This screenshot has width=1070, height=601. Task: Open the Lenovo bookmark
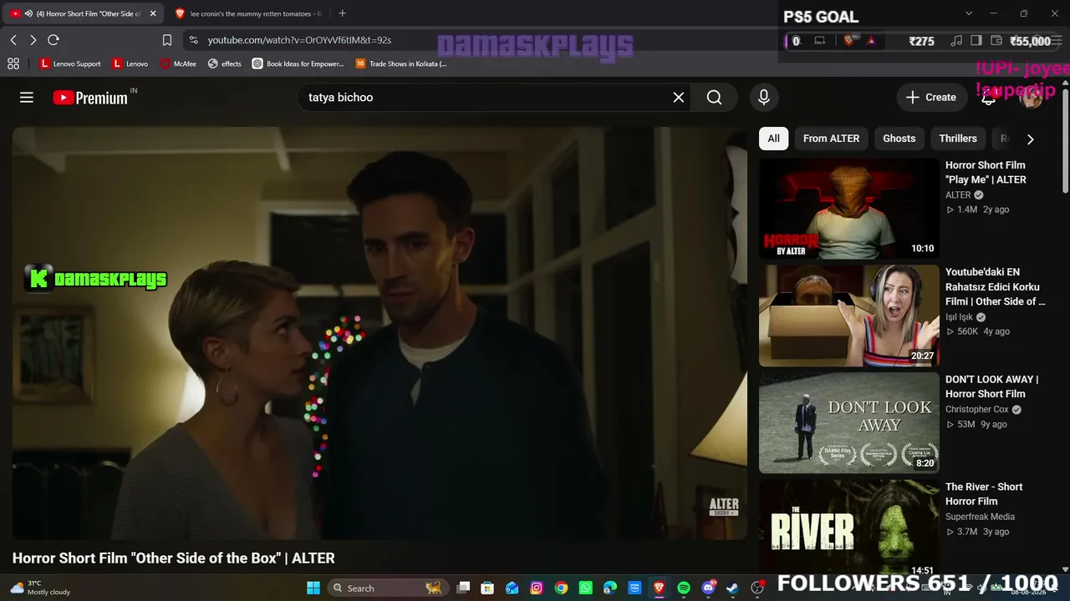pyautogui.click(x=130, y=63)
